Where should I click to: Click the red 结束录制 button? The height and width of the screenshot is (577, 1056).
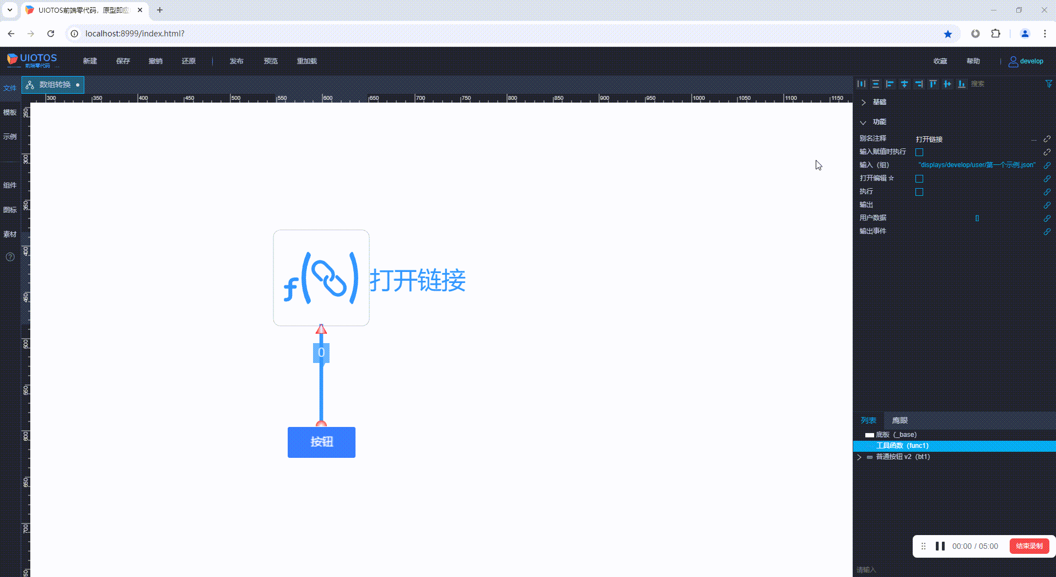[x=1029, y=546]
